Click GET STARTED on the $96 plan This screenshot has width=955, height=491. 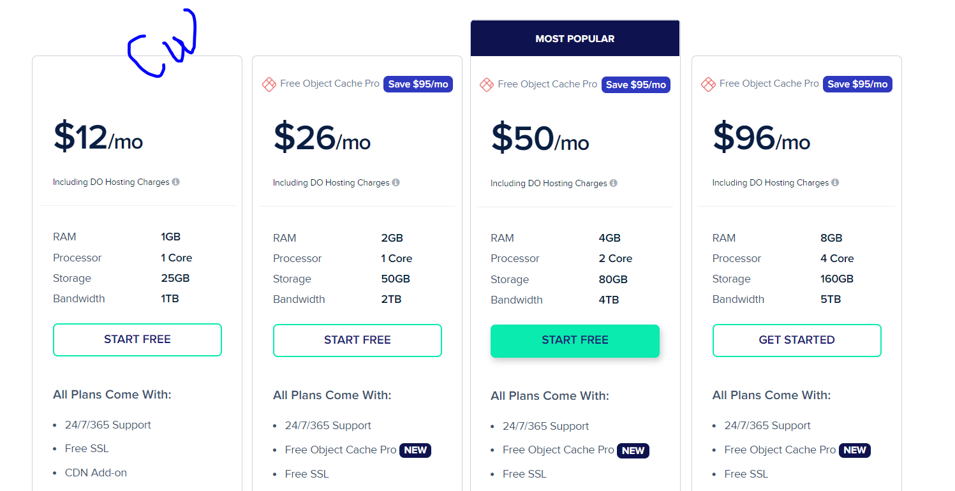coord(797,341)
